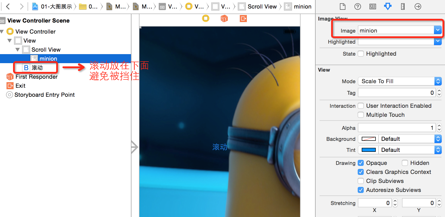Viewport: 445px width, 217px height.
Task: Uncheck the Opaque drawing checkbox
Action: pos(361,163)
